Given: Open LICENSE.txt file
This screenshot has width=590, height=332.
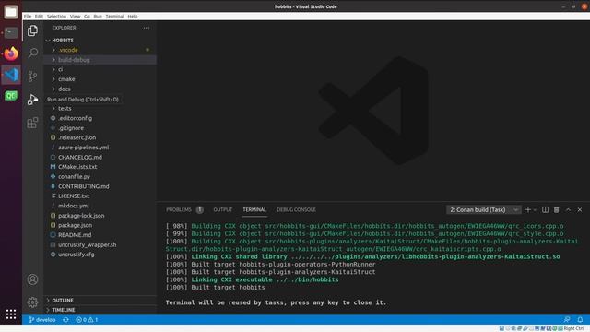Looking at the screenshot, I should click(74, 196).
